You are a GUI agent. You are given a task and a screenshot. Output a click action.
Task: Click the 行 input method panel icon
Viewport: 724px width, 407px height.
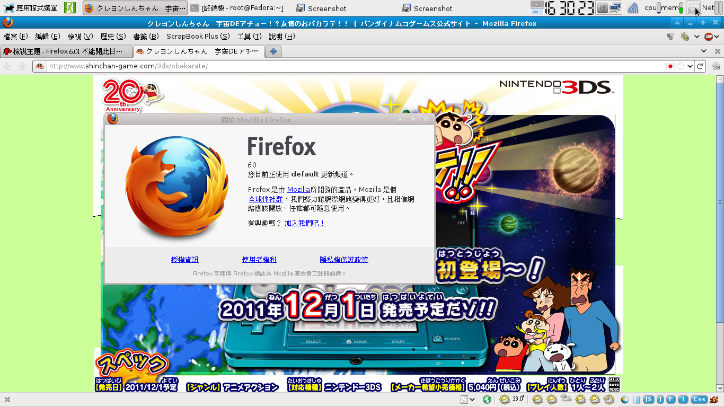tap(602, 8)
